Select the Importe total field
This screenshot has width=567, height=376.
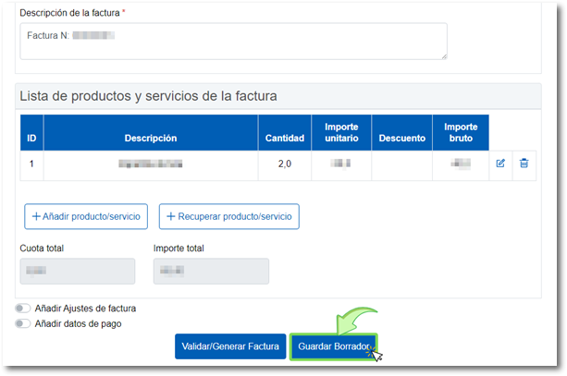click(x=211, y=271)
